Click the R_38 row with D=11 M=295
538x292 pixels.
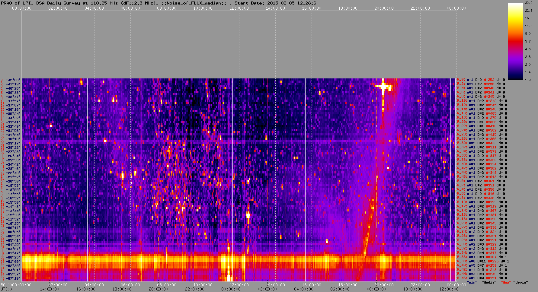tap(483, 261)
